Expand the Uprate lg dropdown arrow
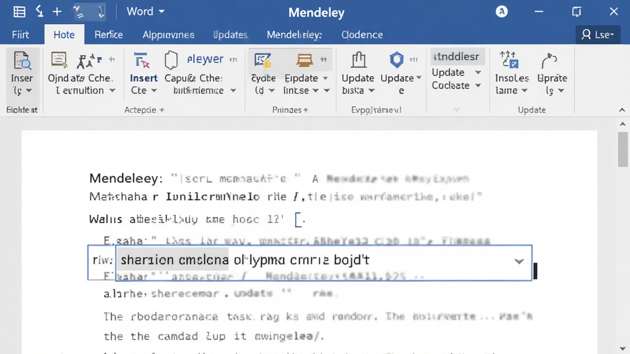 [x=561, y=91]
